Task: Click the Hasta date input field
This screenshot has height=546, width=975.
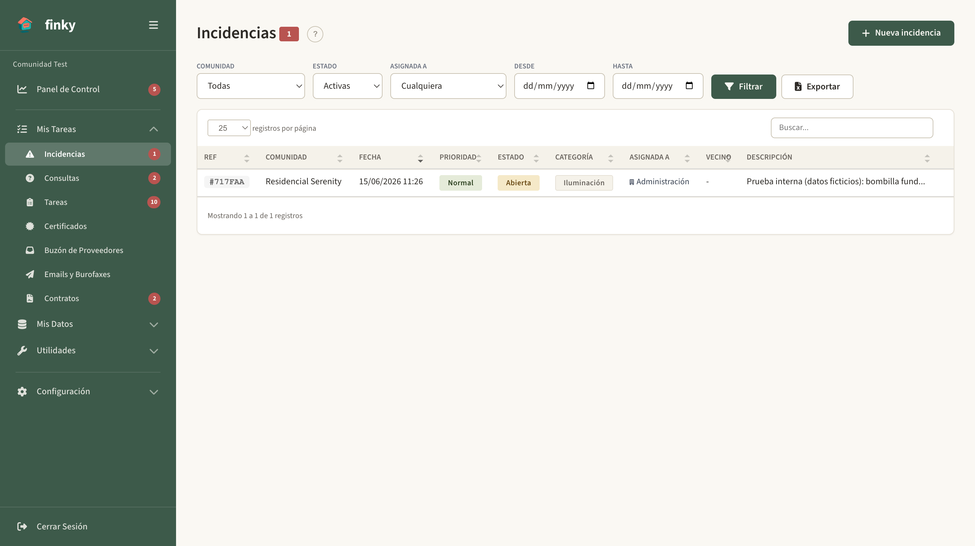Action: (x=658, y=86)
